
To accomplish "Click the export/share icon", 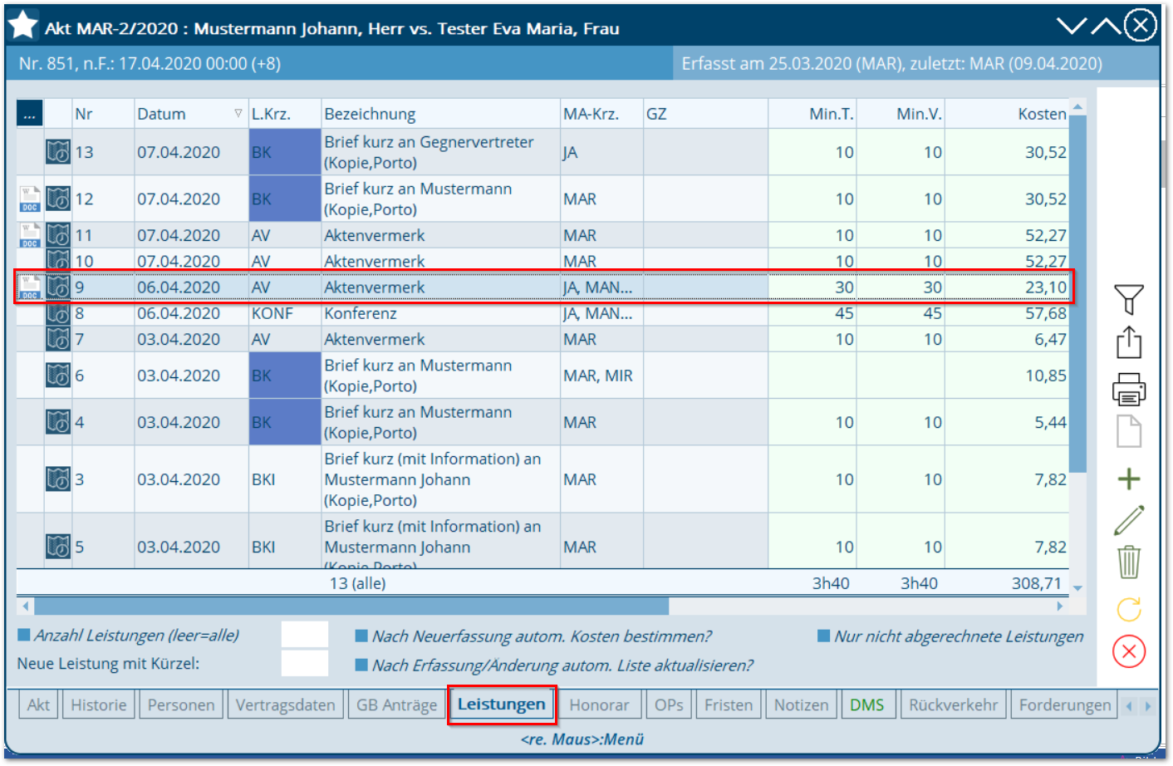I will coord(1128,342).
